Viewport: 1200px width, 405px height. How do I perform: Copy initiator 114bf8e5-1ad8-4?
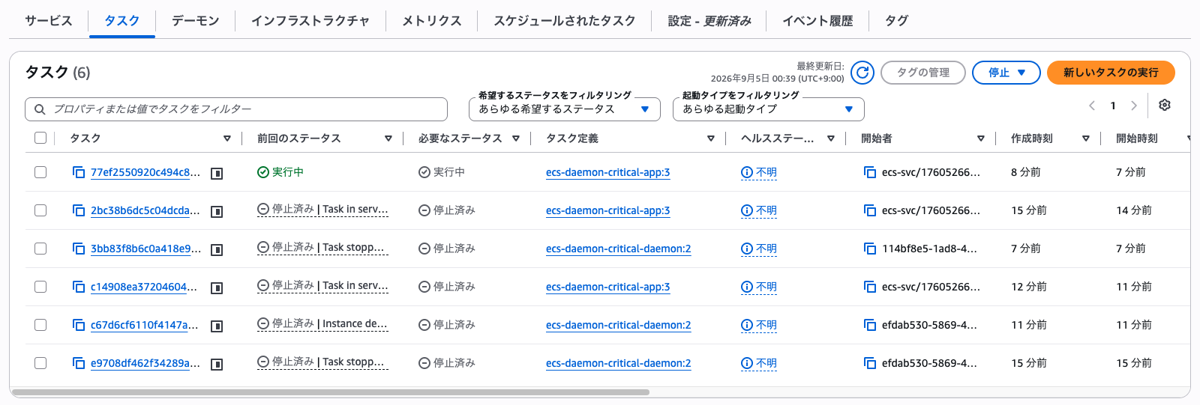click(870, 249)
